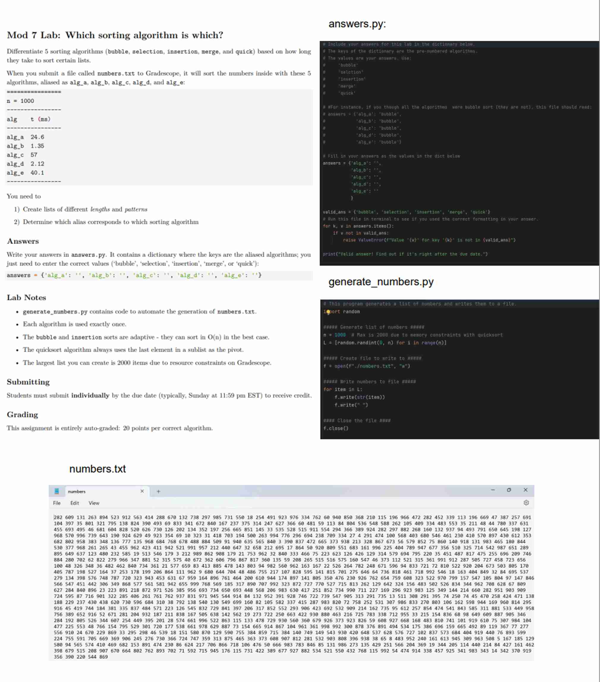The image size is (600, 682).
Task: Close the Notepad window
Action: point(526,490)
